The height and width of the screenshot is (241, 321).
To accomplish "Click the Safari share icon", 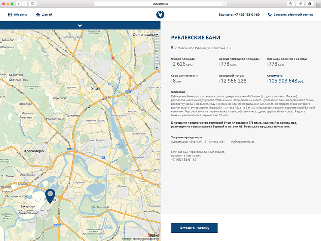I will pos(291,3).
